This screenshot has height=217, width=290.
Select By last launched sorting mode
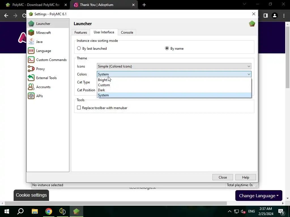[x=92, y=49]
